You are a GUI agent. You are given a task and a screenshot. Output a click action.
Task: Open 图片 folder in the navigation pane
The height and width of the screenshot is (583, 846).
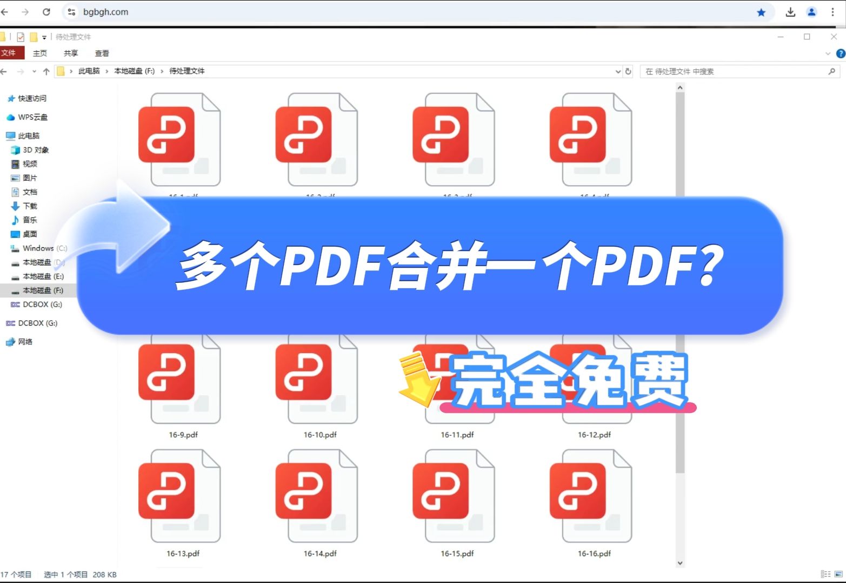click(x=24, y=178)
